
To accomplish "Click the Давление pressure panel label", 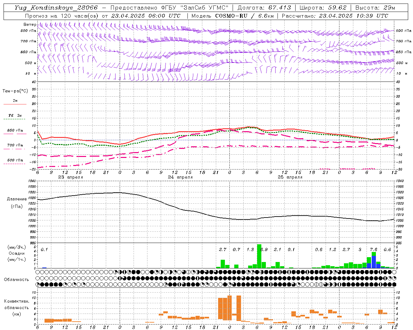I will point(17,199).
